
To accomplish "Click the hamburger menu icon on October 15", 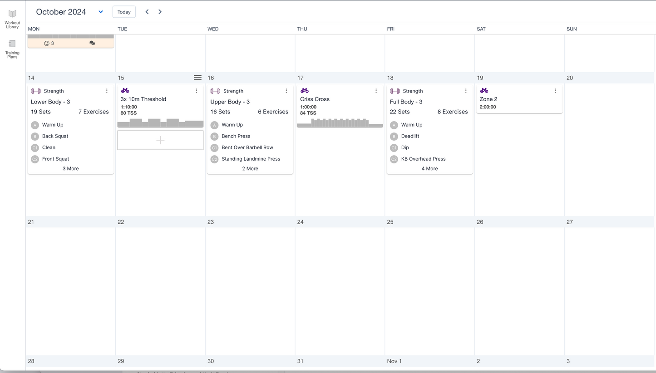I will tap(197, 78).
